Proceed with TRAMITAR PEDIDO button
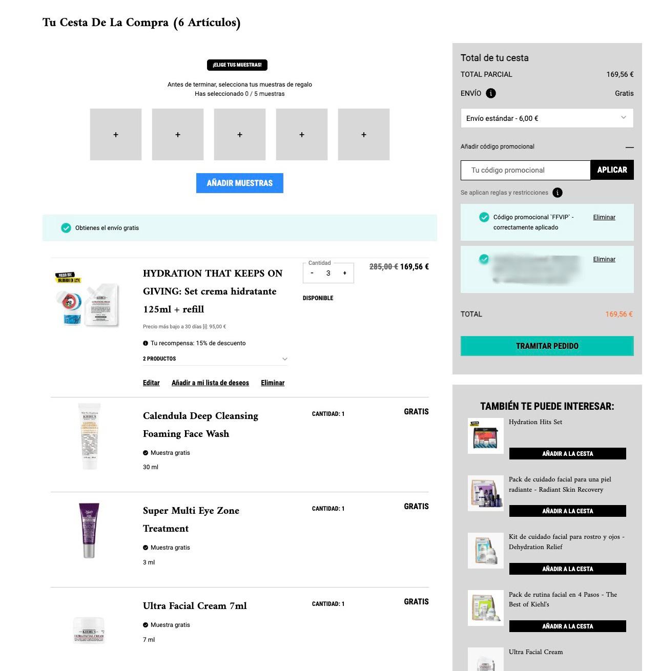 tap(547, 346)
